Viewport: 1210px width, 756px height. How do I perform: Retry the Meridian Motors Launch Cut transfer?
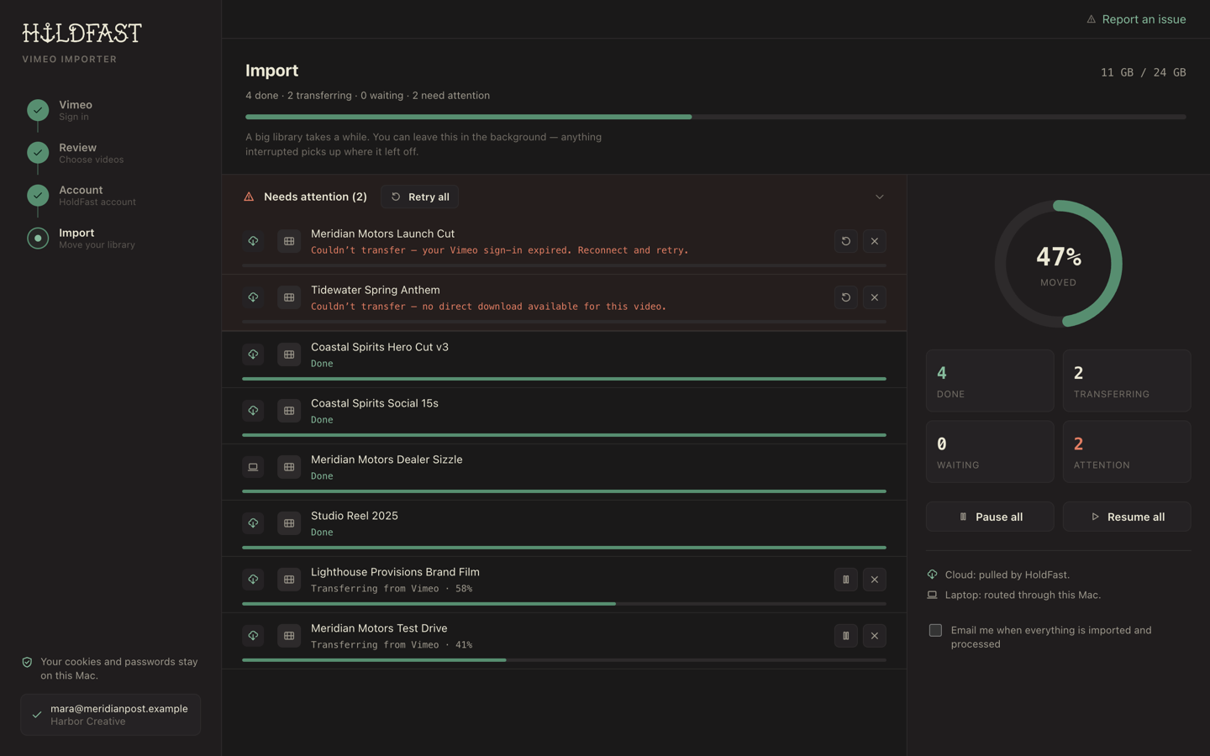846,241
